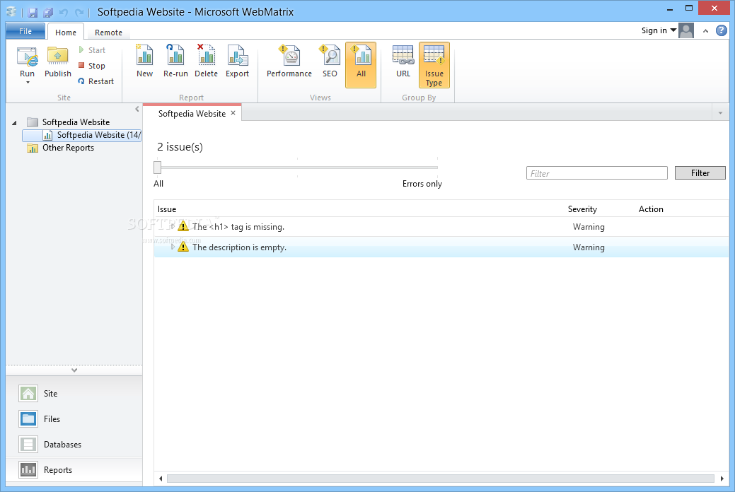Image resolution: width=735 pixels, height=492 pixels.
Task: Switch to SEO view
Action: click(x=330, y=61)
